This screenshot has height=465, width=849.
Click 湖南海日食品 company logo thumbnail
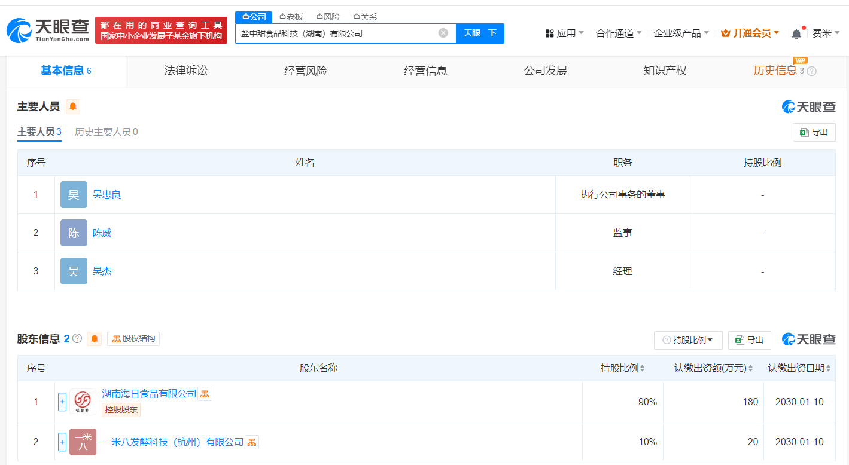[x=83, y=402]
